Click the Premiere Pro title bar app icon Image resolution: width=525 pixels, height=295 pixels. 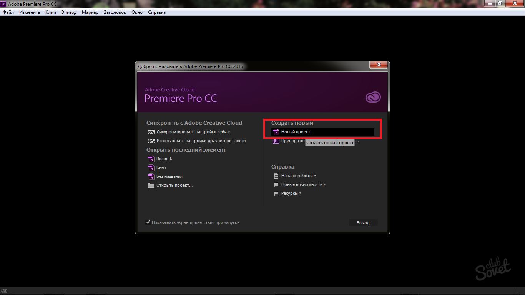click(x=3, y=4)
